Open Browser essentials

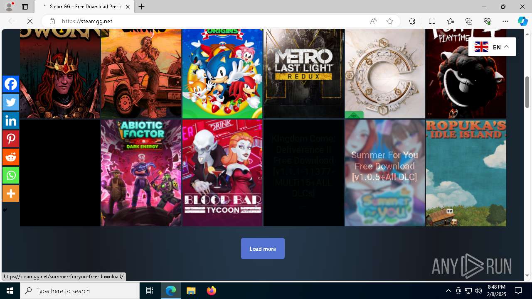click(487, 21)
